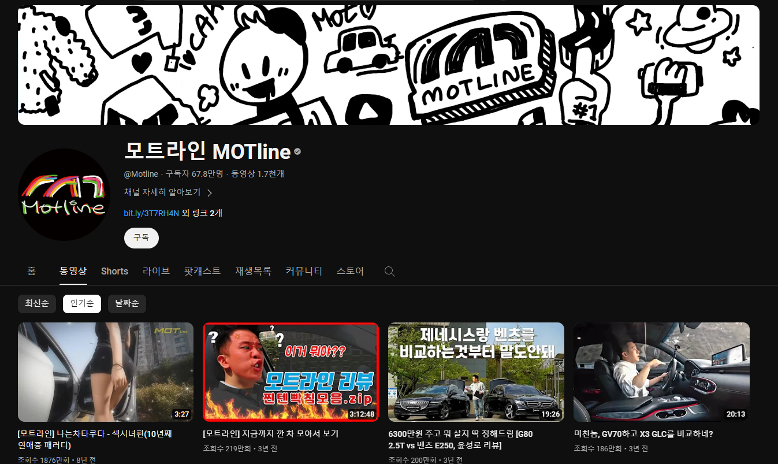Click the '@Motline' handle text
This screenshot has height=464, width=778.
[x=141, y=174]
